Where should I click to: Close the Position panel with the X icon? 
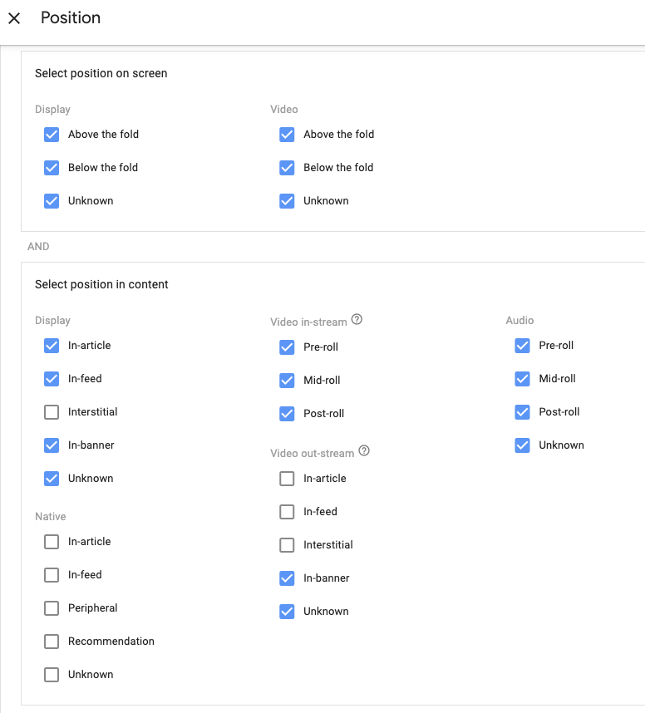click(x=14, y=18)
